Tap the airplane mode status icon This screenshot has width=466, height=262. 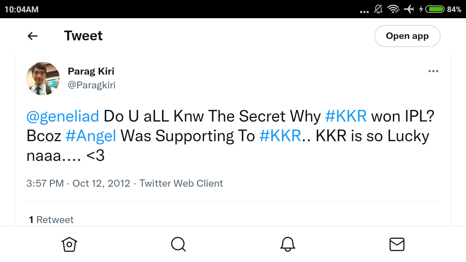[409, 9]
